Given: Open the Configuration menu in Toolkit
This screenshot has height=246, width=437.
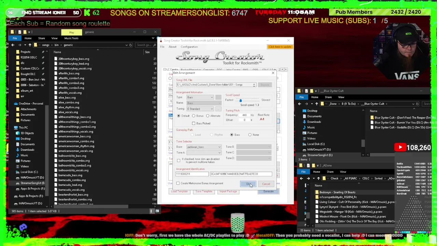Looking at the screenshot, I should click(x=189, y=47).
